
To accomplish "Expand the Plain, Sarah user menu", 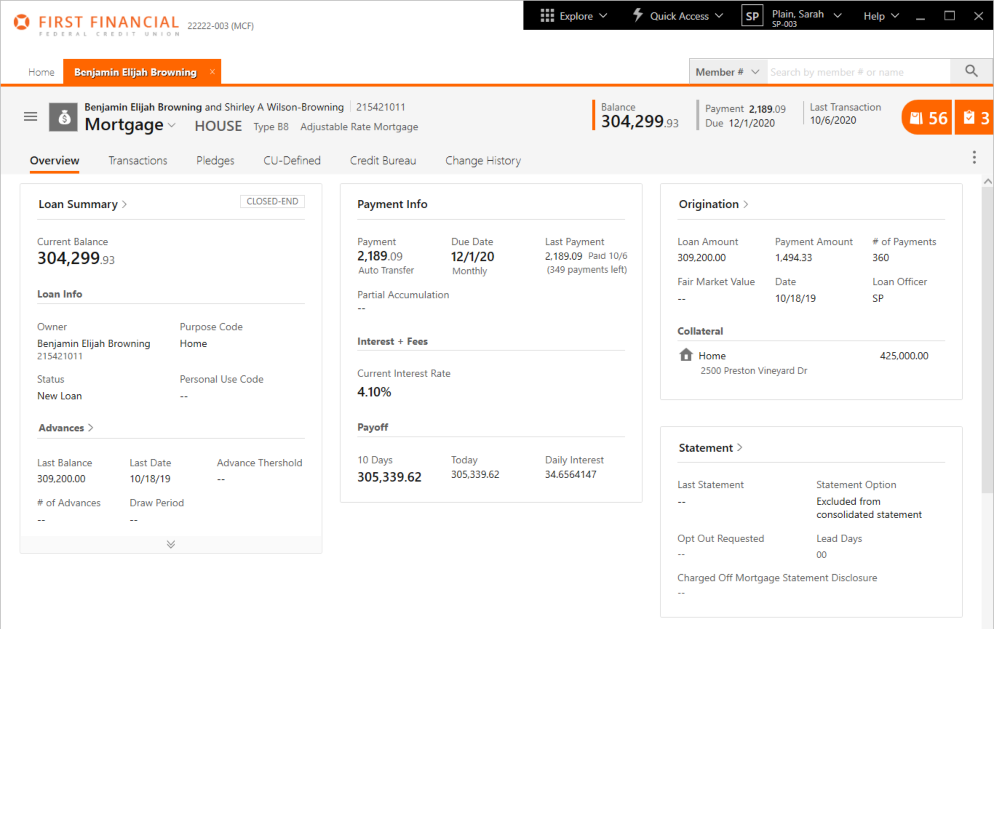I will [x=837, y=16].
